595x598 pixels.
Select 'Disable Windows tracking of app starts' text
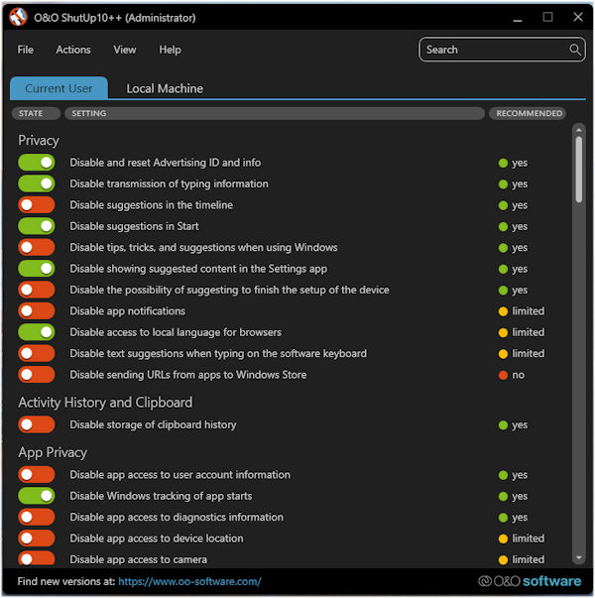point(161,496)
